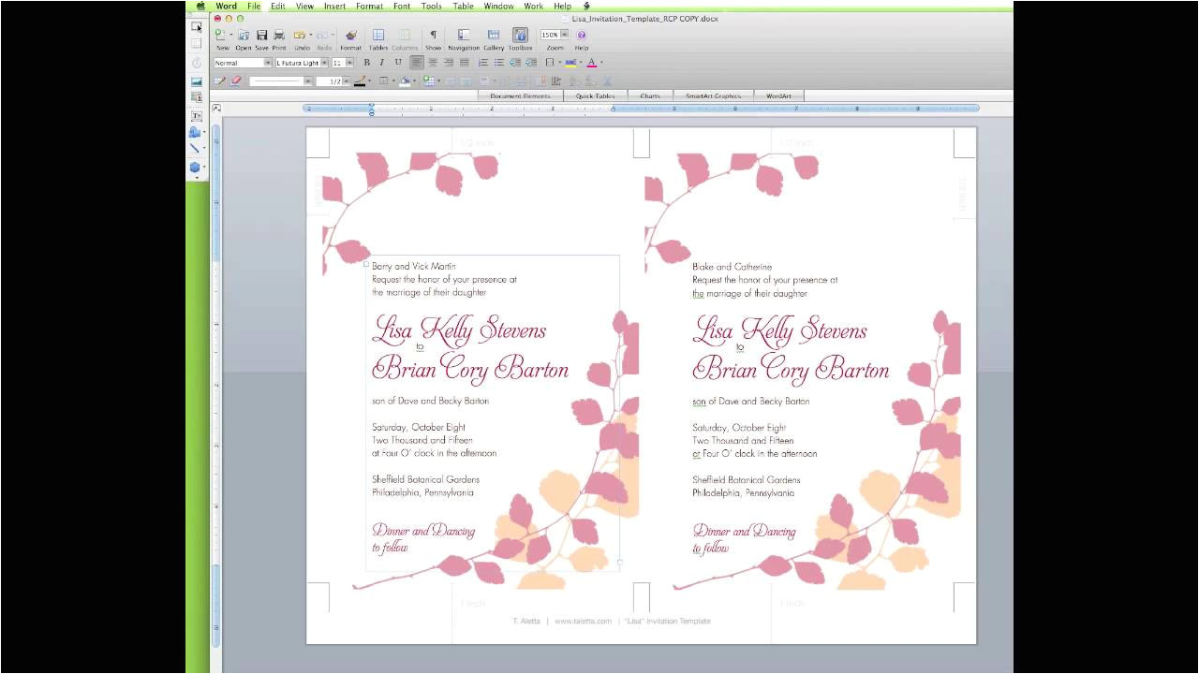Click the selection arrow tool in left sidebar

point(196,26)
